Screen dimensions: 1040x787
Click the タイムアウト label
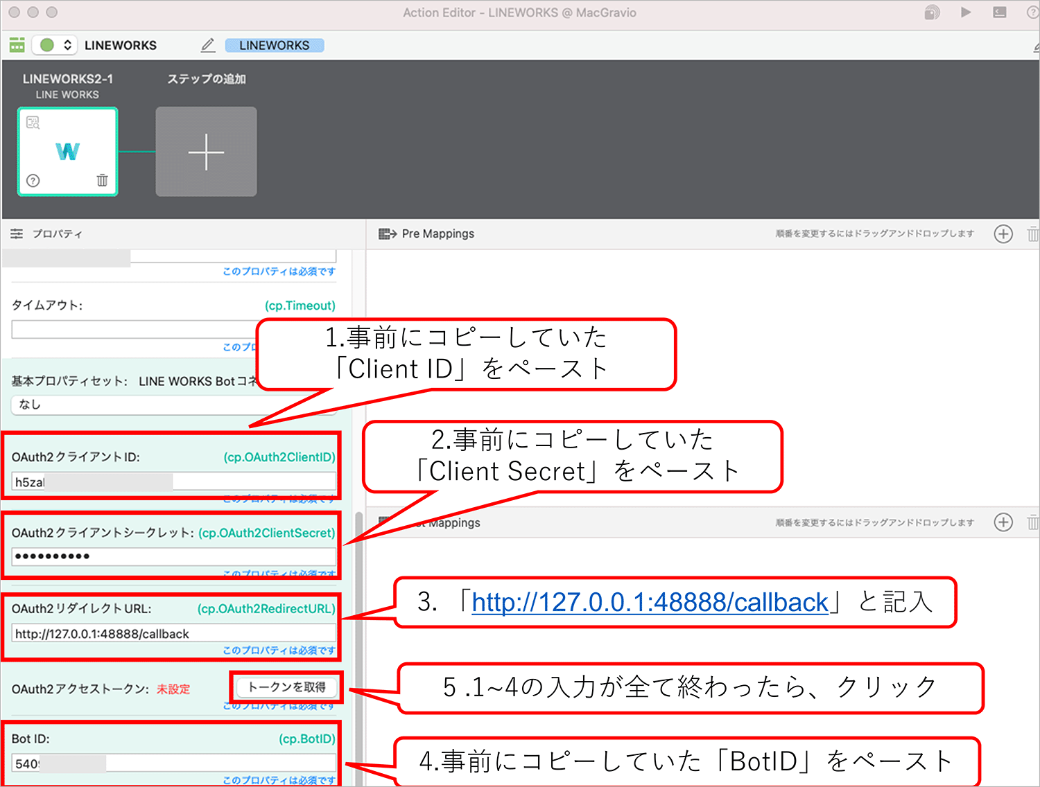point(47,306)
